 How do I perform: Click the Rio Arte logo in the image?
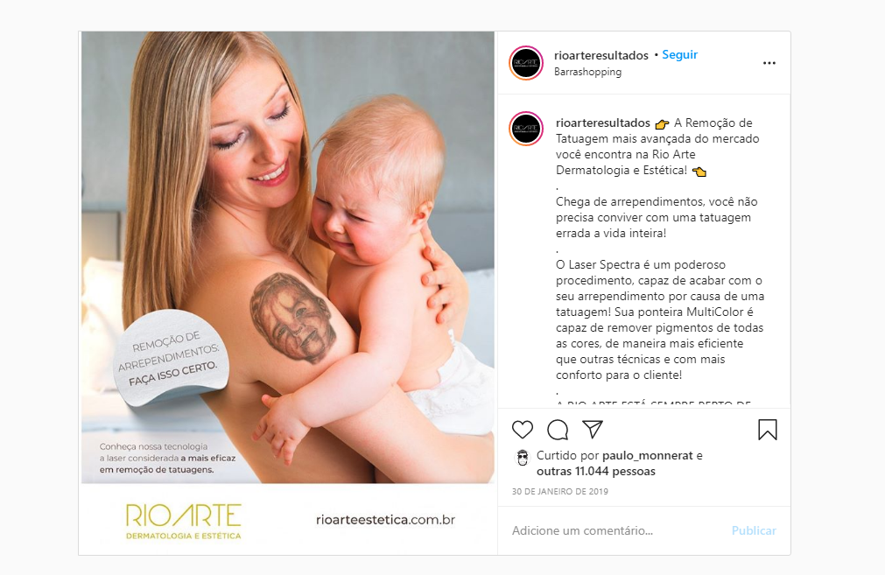[184, 522]
